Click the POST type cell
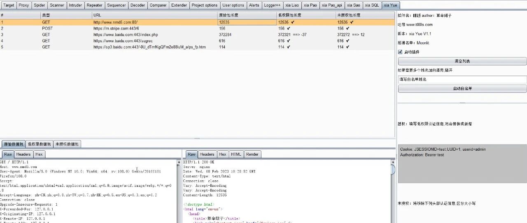 coord(66,28)
